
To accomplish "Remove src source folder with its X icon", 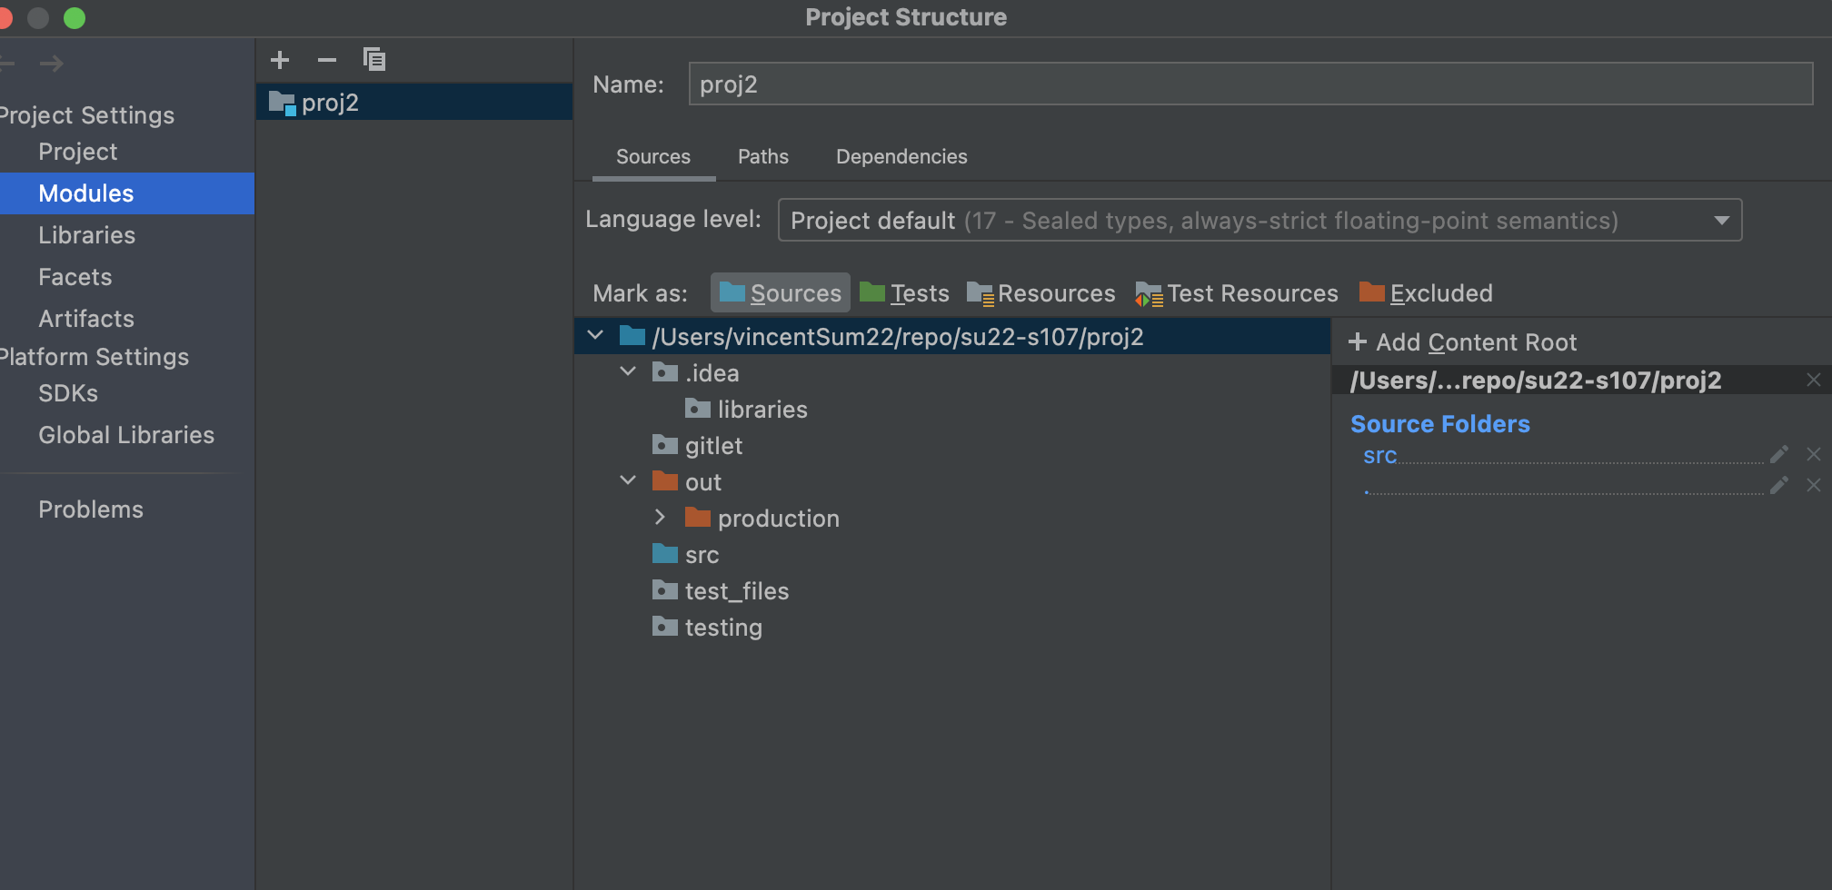I will [1814, 454].
